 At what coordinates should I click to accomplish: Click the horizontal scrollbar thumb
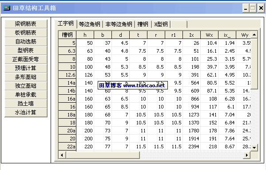(103, 155)
